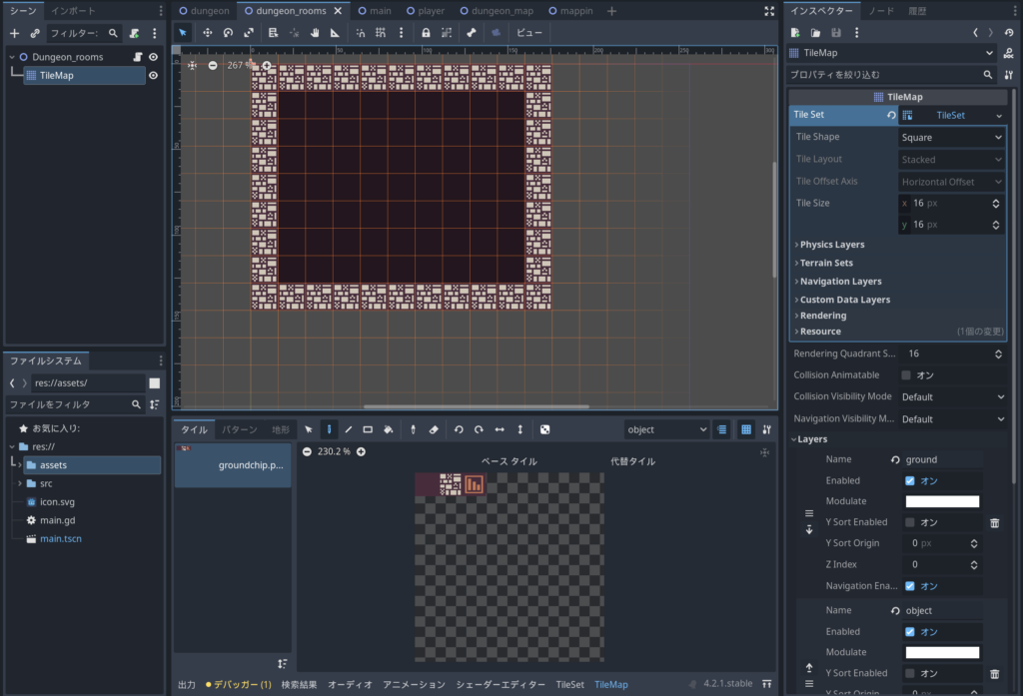The image size is (1023, 696).
Task: Disable the ground layer Enabled checkbox
Action: (x=909, y=480)
